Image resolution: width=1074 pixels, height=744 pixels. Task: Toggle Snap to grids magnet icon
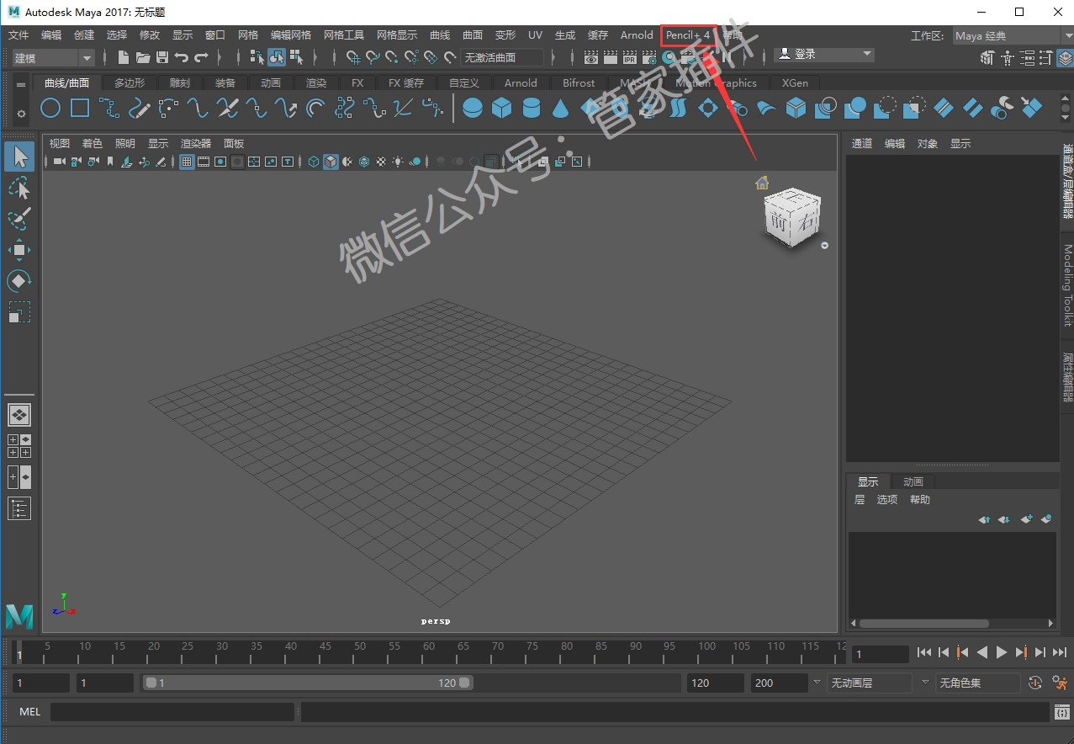(x=353, y=57)
